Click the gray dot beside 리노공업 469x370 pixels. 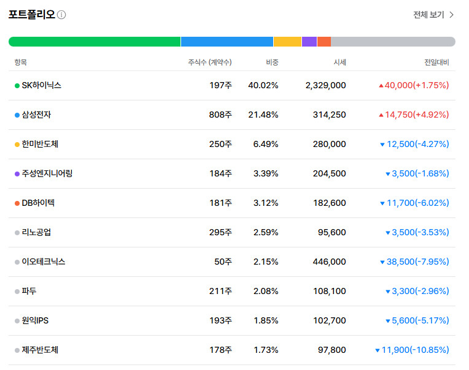(17, 233)
